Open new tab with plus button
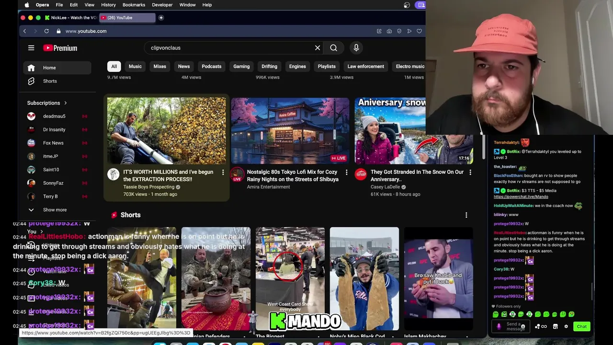613x345 pixels. 161,18
